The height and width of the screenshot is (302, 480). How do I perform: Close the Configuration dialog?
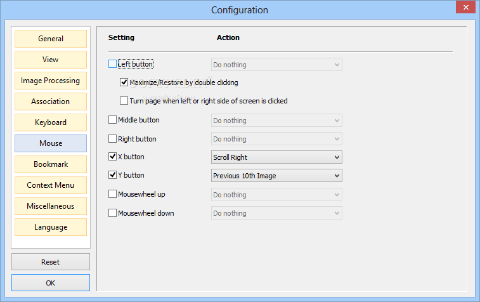(x=465, y=8)
